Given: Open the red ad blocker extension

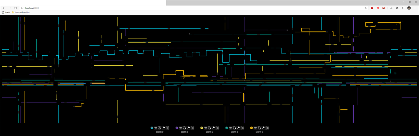Looking at the screenshot, I should tap(372, 8).
